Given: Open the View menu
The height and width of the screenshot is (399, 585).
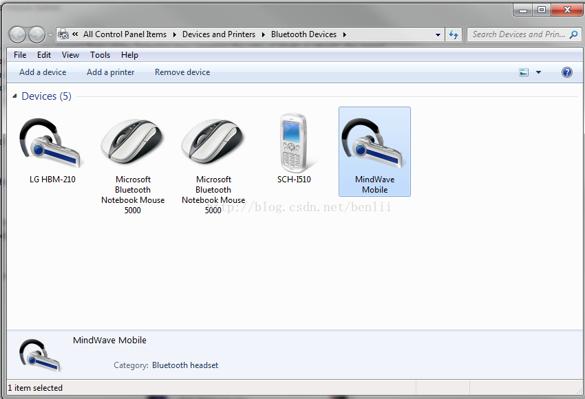Looking at the screenshot, I should (x=70, y=55).
